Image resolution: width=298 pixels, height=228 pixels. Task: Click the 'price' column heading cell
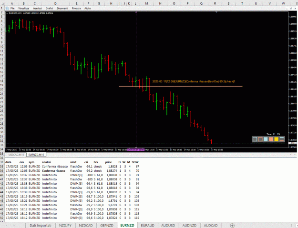108,162
